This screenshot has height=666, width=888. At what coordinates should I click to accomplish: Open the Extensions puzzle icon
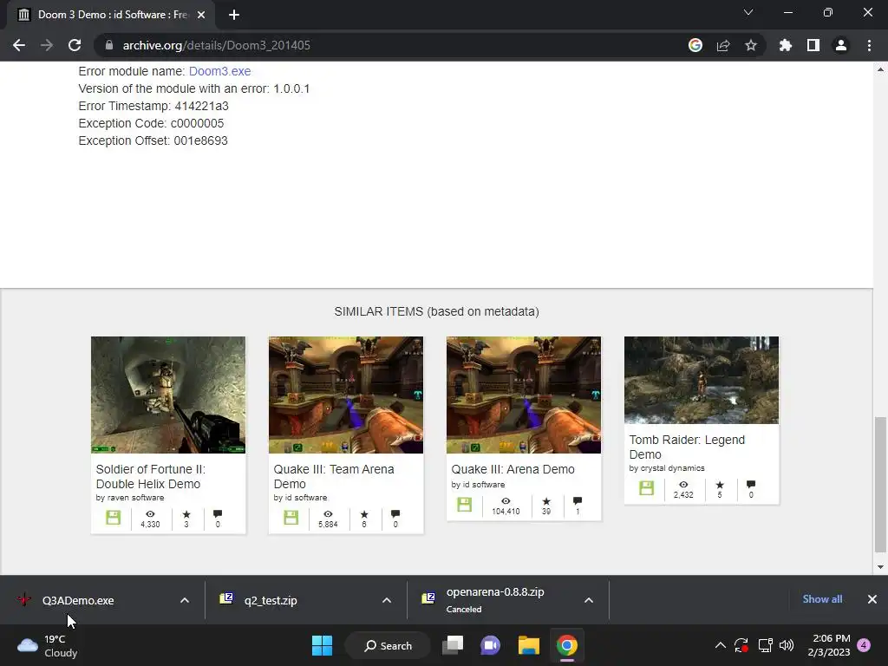pyautogui.click(x=786, y=45)
